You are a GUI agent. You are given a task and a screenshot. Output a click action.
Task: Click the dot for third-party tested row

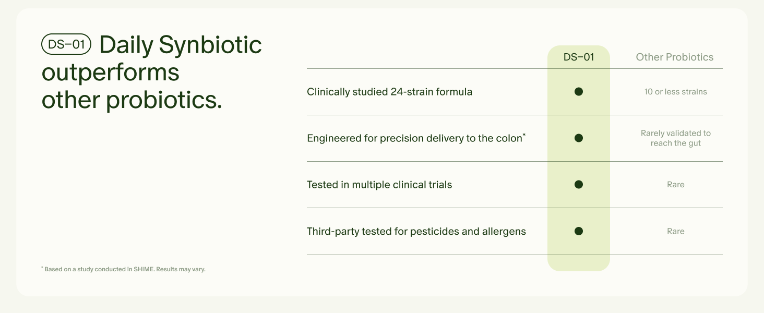point(578,231)
